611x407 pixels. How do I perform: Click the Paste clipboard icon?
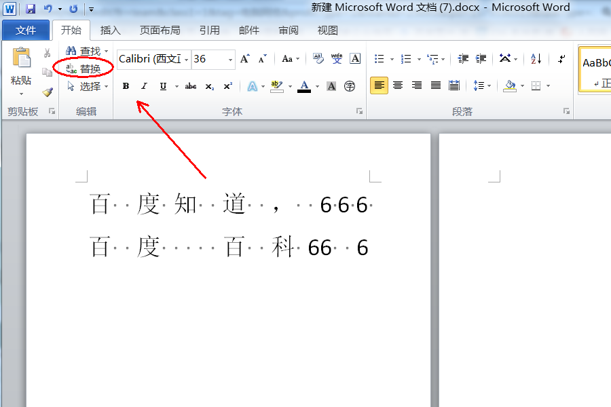(21, 58)
